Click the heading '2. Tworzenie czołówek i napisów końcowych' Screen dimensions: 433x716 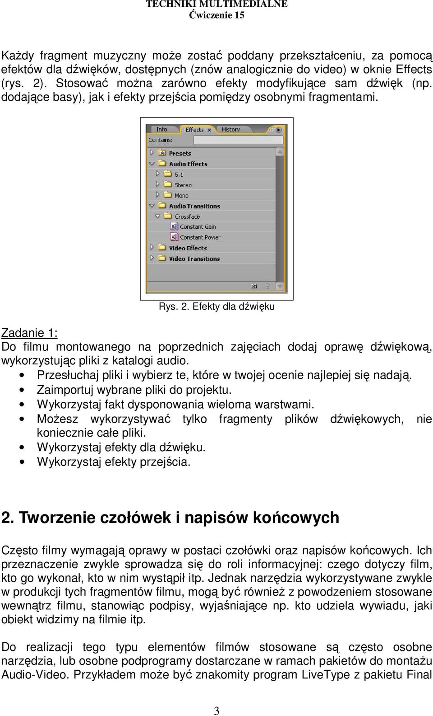point(170,518)
